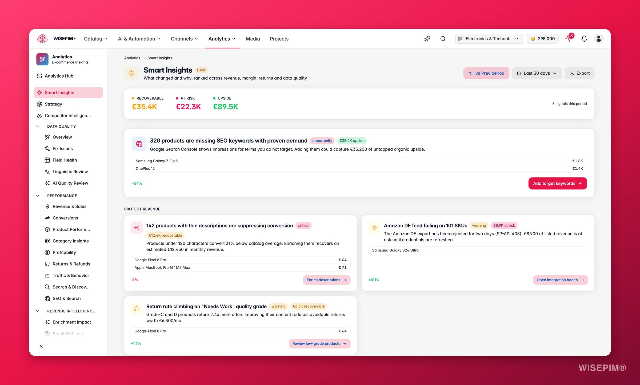Click the €35.4K recoverable value
This screenshot has height=385, width=640.
pyautogui.click(x=144, y=107)
